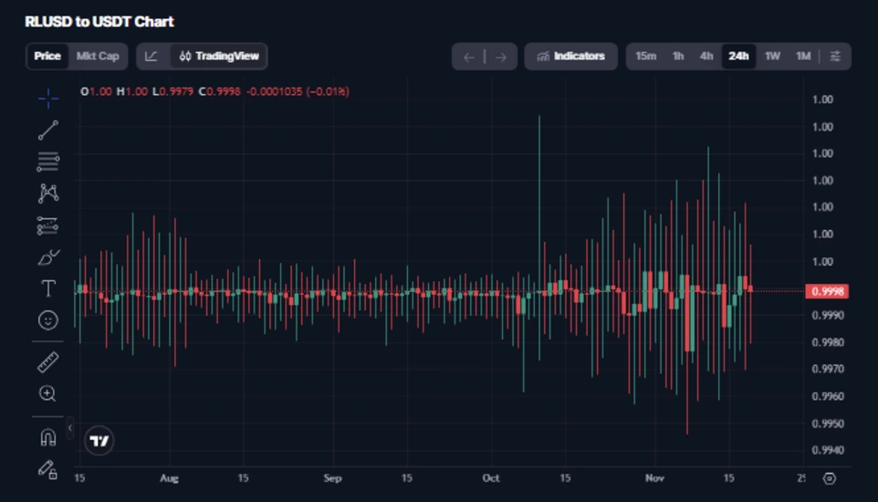This screenshot has width=878, height=502.
Task: Collapse the drawing toolbar panel
Action: 70,428
